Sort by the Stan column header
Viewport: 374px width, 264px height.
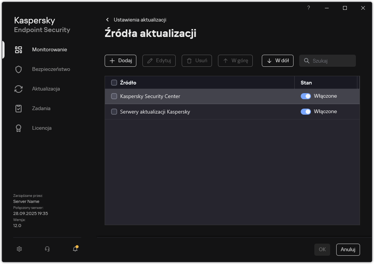click(x=306, y=83)
